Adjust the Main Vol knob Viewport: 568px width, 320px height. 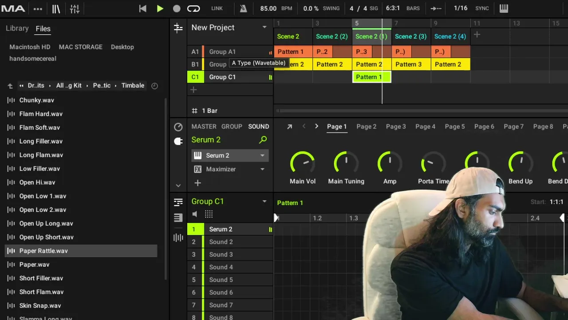click(303, 163)
